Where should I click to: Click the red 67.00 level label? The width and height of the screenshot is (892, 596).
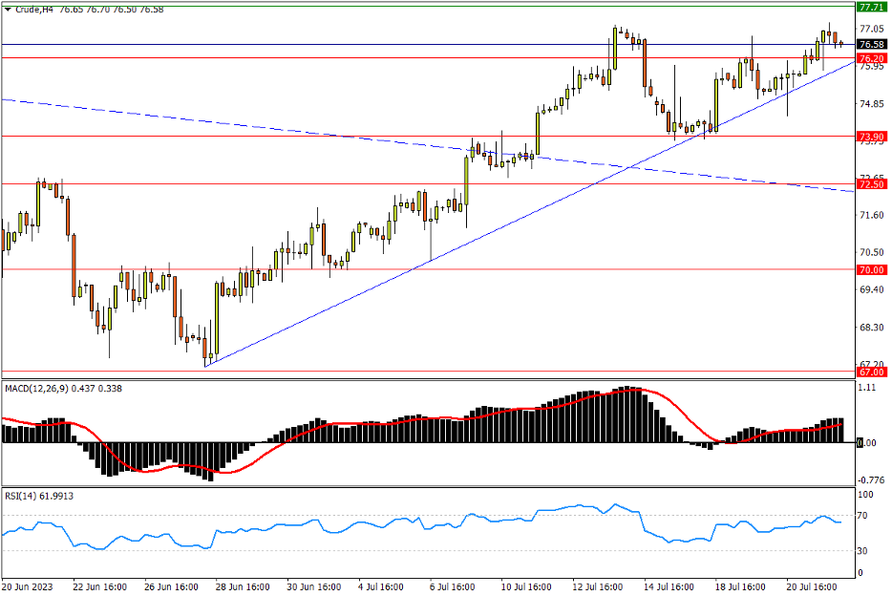(x=870, y=372)
